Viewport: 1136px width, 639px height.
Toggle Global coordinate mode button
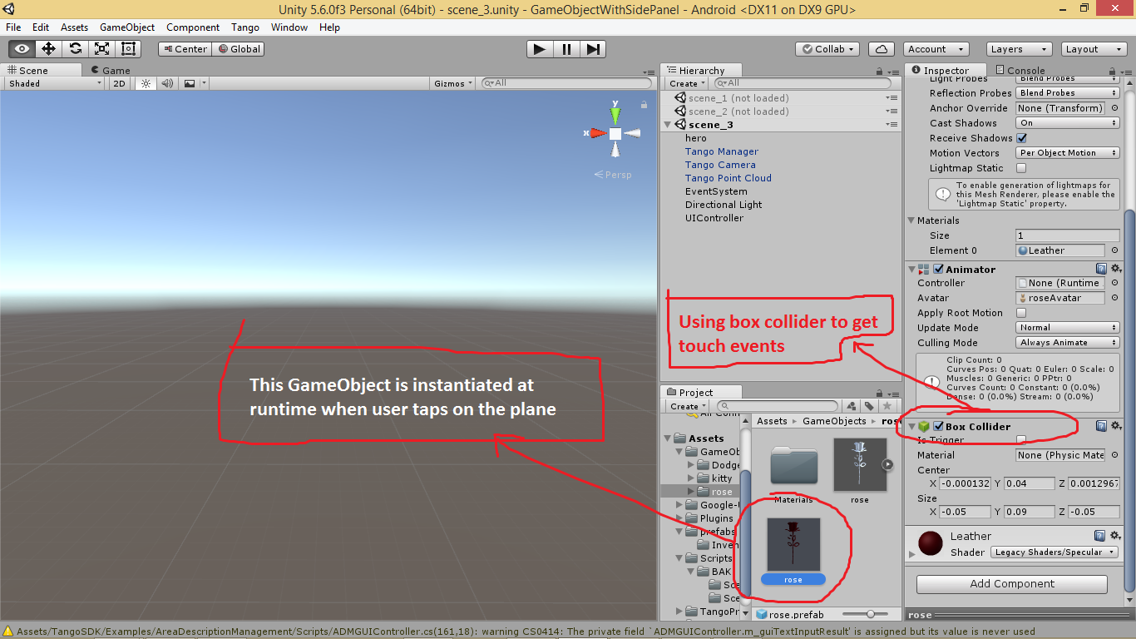coord(238,49)
